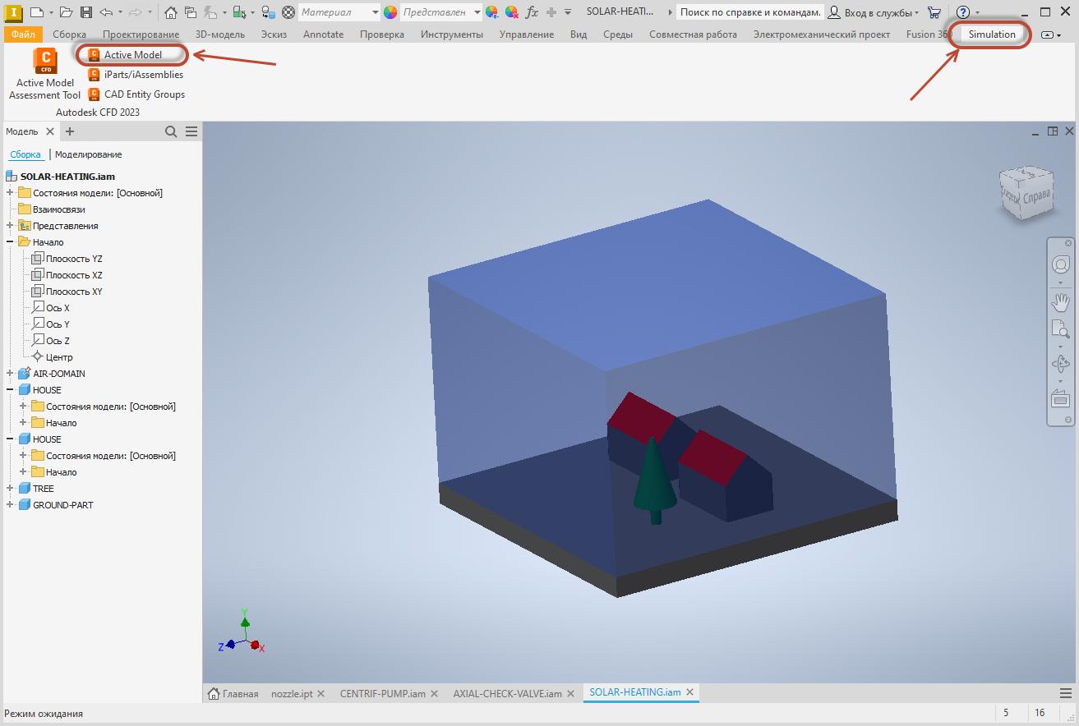Expand the GROUND-PART node
Image resolution: width=1079 pixels, height=726 pixels.
pos(10,505)
